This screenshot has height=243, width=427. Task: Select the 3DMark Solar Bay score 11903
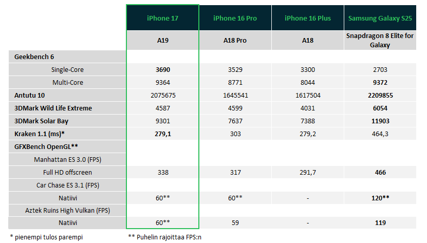[x=381, y=121]
